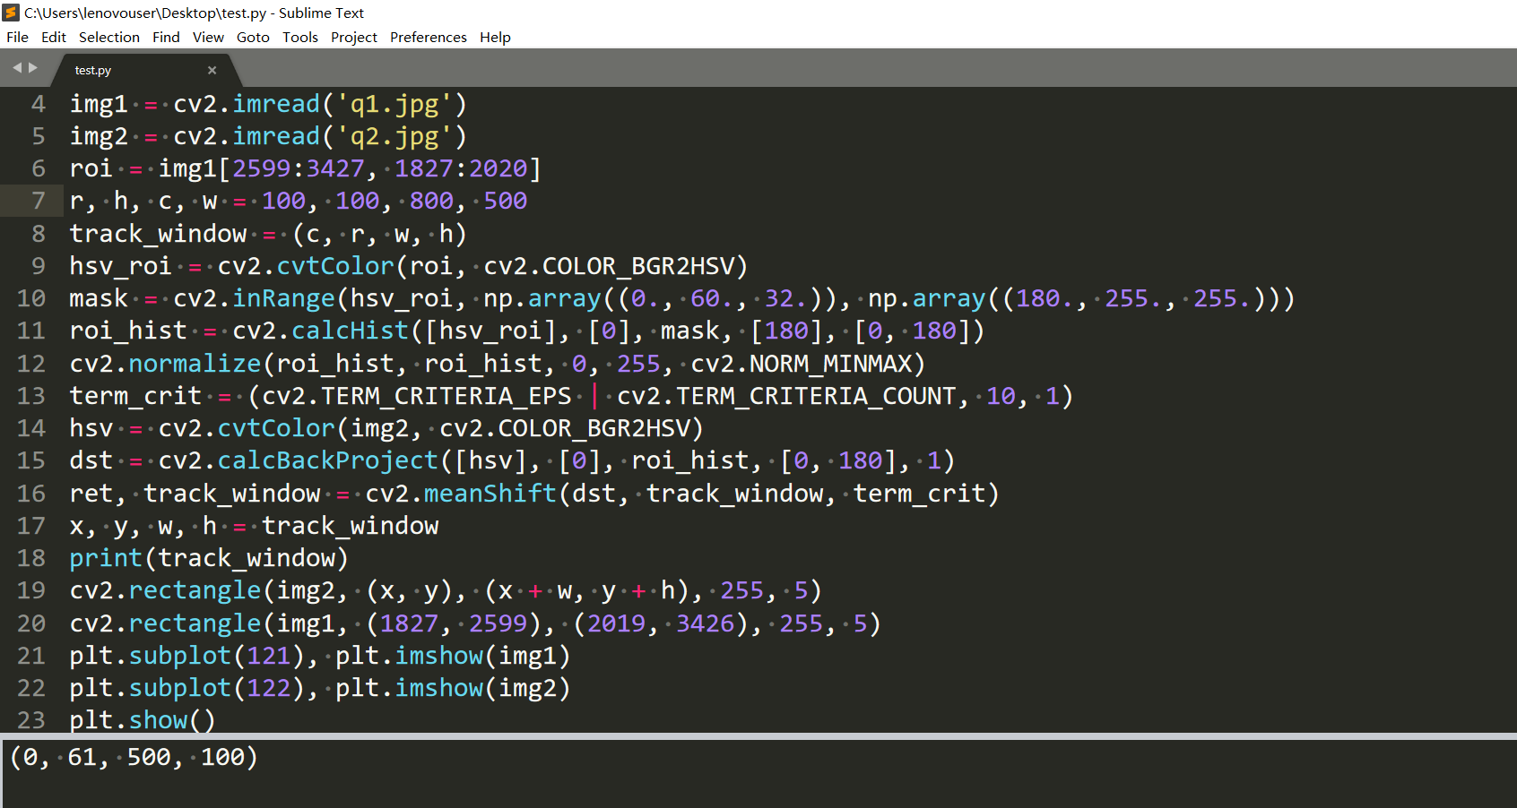Open the View menu
This screenshot has width=1517, height=808.
point(208,37)
